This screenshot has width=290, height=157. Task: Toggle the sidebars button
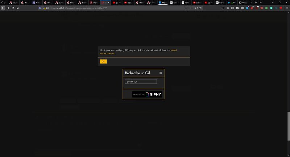232,8
